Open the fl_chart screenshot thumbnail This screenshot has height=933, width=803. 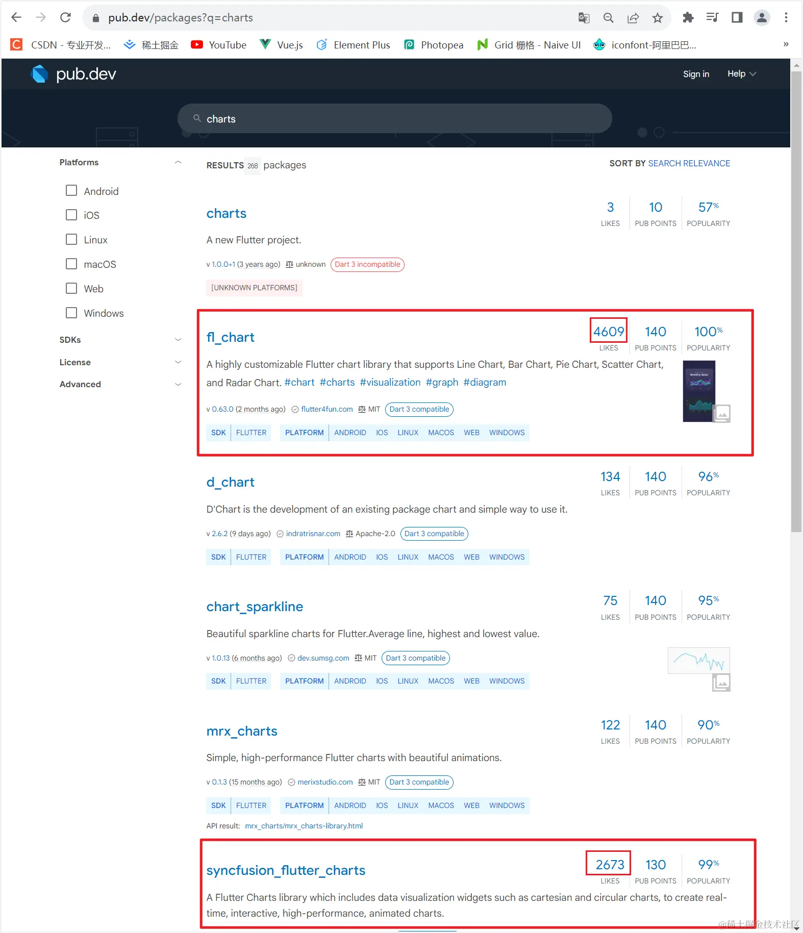pyautogui.click(x=699, y=391)
